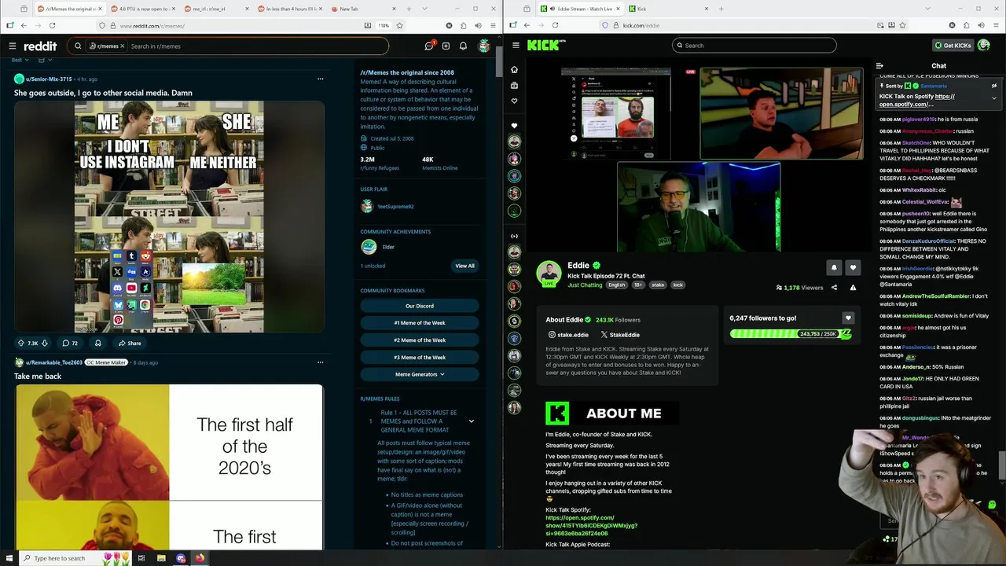Open the Just Chatting category link
Image resolution: width=1006 pixels, height=566 pixels.
pyautogui.click(x=585, y=285)
